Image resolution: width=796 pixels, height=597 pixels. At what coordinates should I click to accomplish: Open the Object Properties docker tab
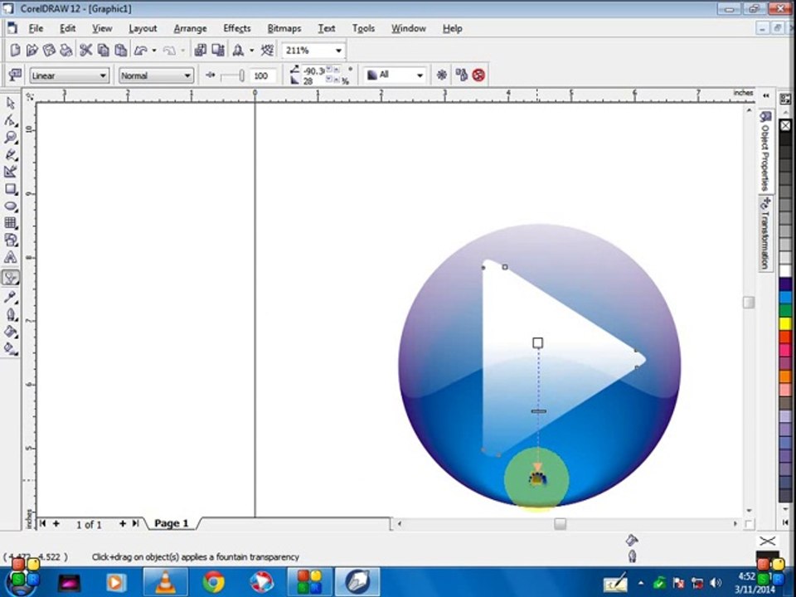pos(765,151)
